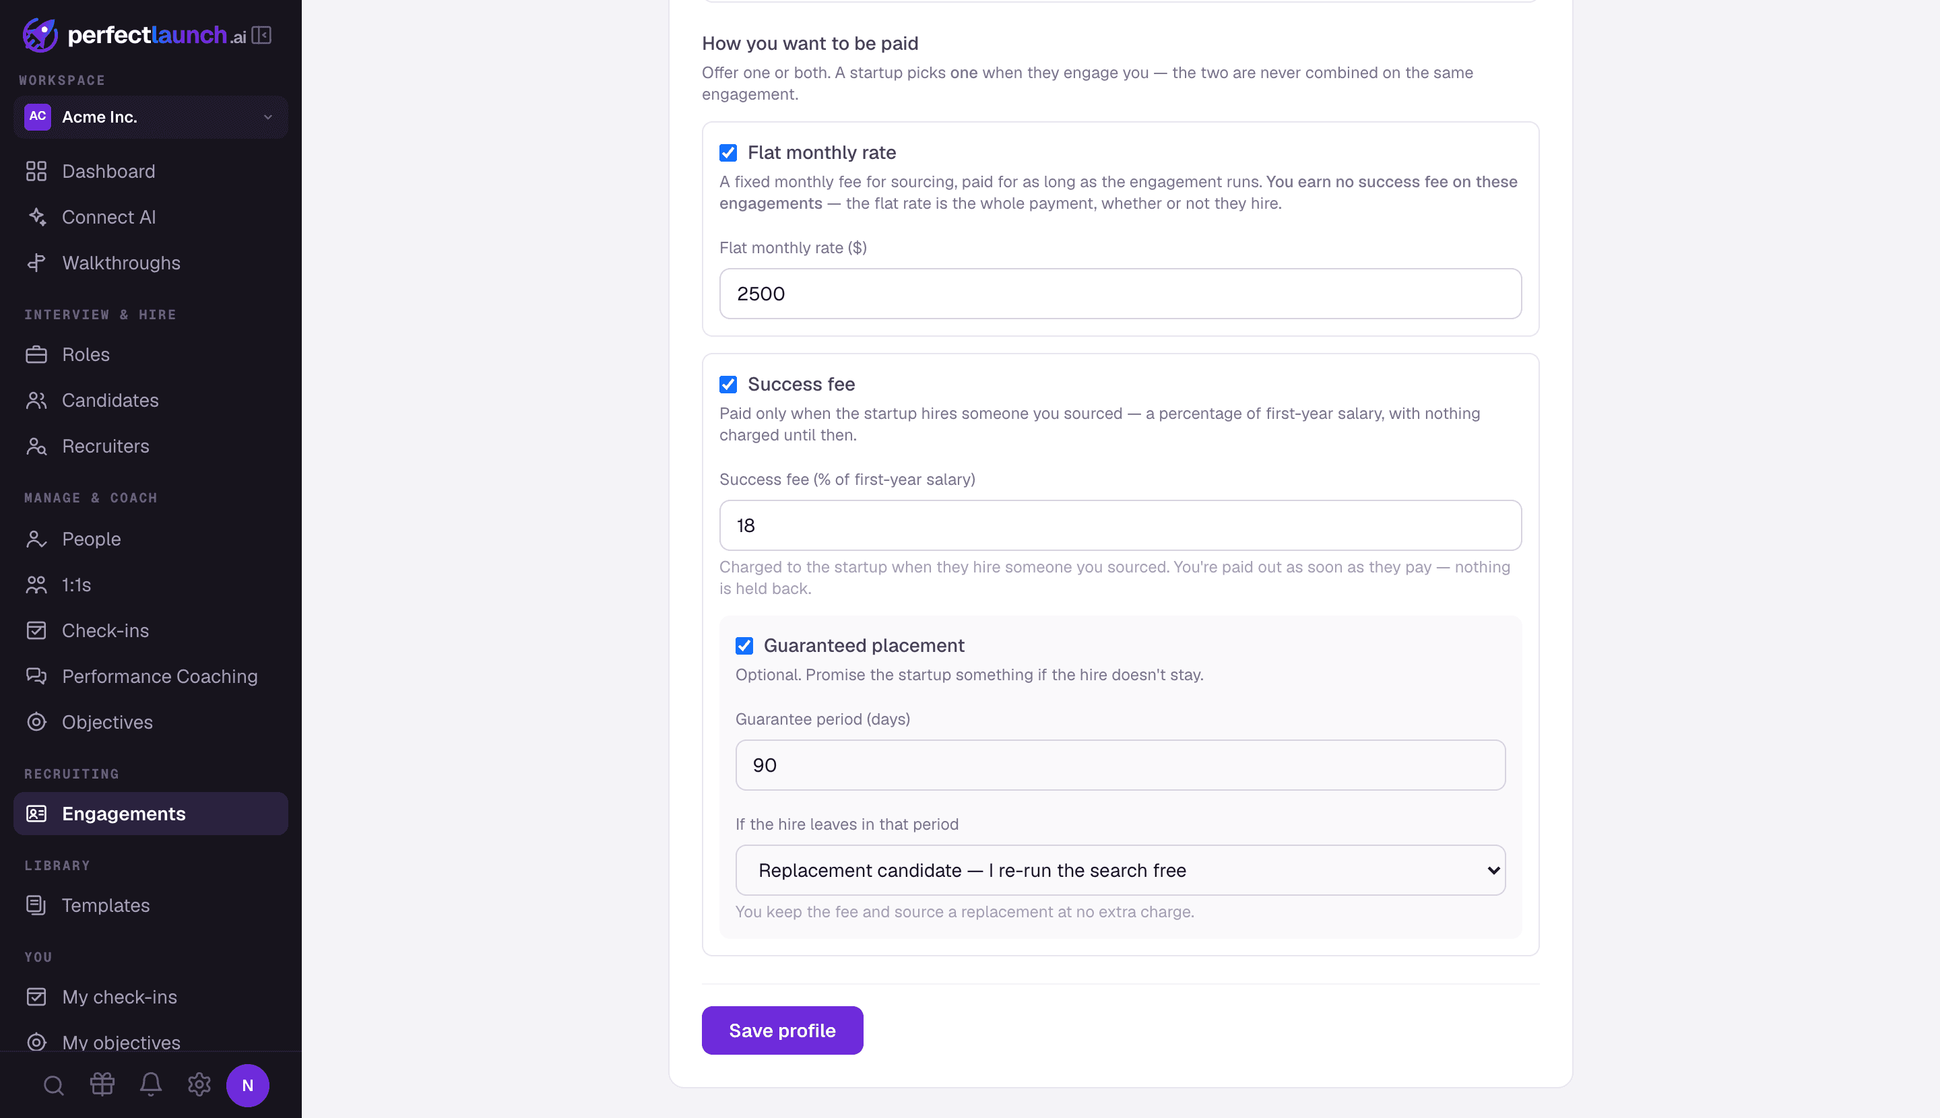This screenshot has width=1940, height=1118.
Task: Click the People icon in sidebar
Action: point(36,539)
